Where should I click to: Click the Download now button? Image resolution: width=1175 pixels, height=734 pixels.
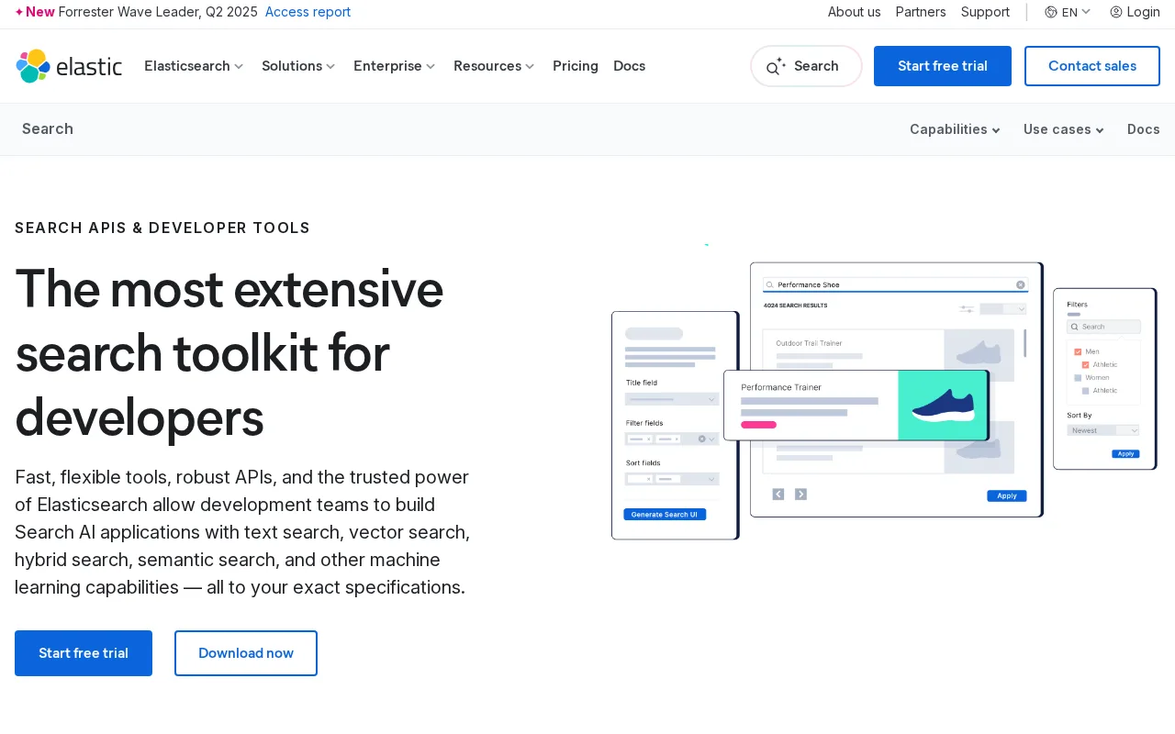[246, 653]
